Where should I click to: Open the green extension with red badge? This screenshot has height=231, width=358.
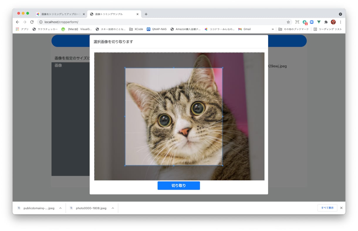305,22
